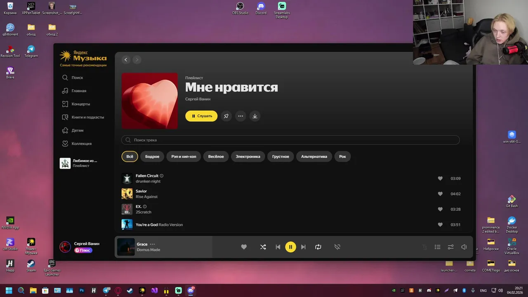Click the volume speaker icon
528x297 pixels.
464,247
